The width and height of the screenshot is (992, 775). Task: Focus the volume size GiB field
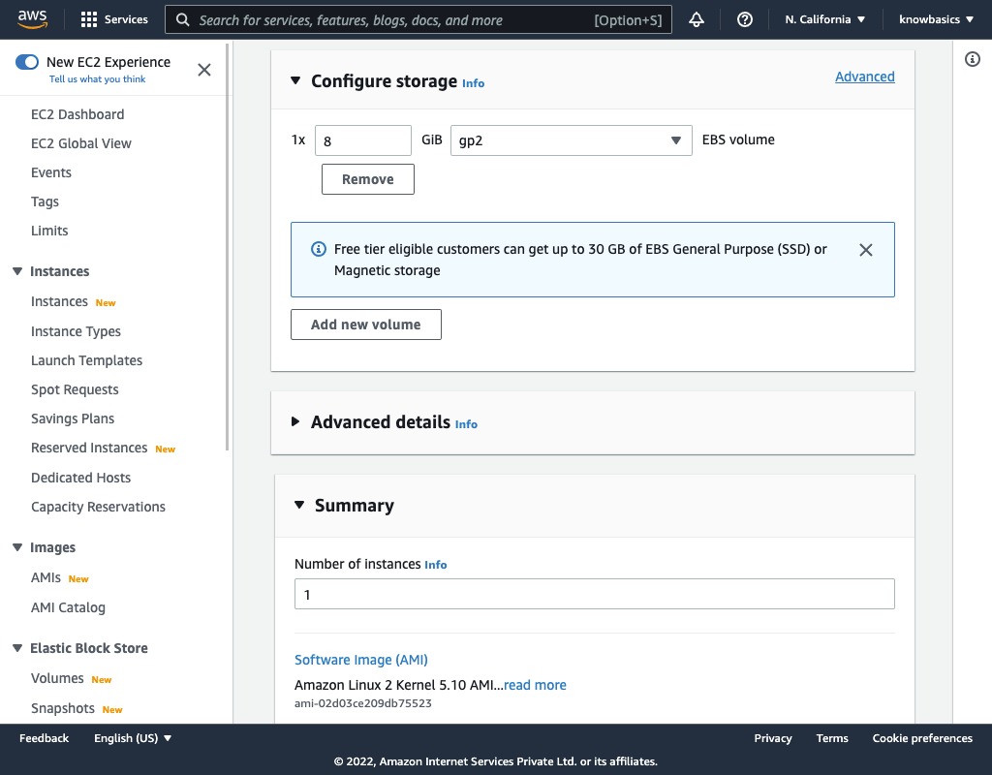pos(363,140)
